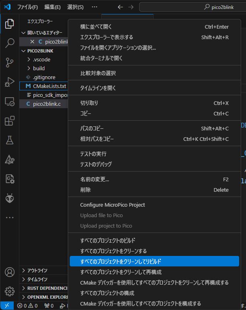246x310 pixels.
Task: Go back with the left arrow
Action: (120, 7)
